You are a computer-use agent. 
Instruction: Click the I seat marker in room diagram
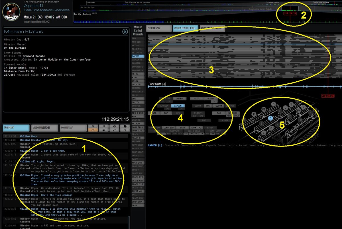263,133
